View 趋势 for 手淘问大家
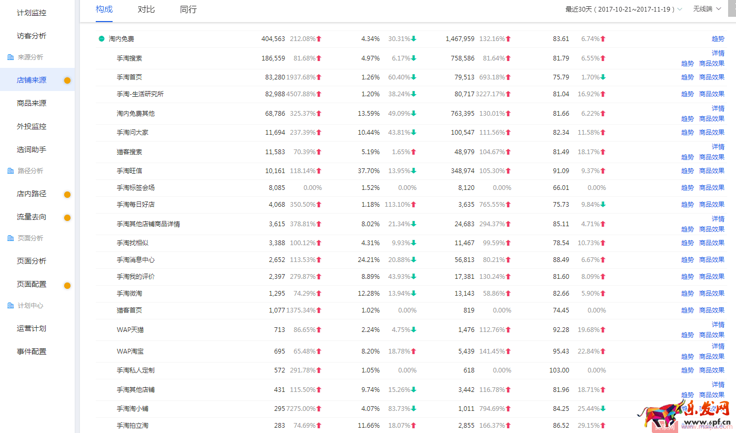This screenshot has height=433, width=736. (688, 133)
